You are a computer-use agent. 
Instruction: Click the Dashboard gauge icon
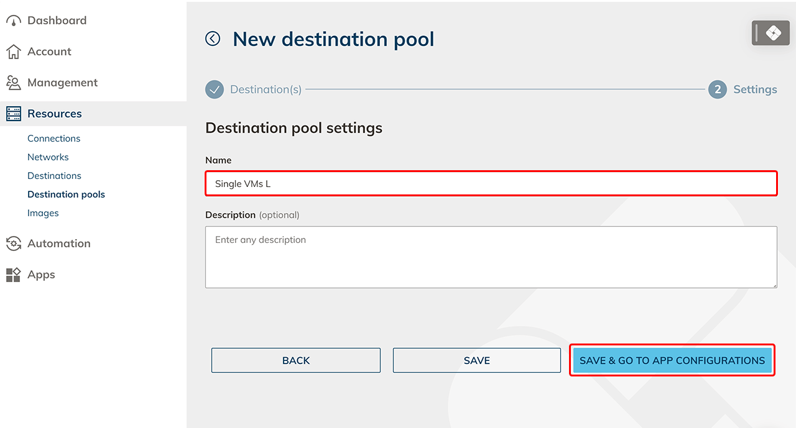(x=14, y=20)
